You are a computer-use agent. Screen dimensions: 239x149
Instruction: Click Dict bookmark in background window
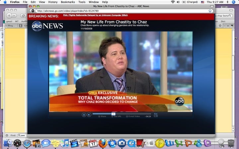pyautogui.click(x=223, y=22)
